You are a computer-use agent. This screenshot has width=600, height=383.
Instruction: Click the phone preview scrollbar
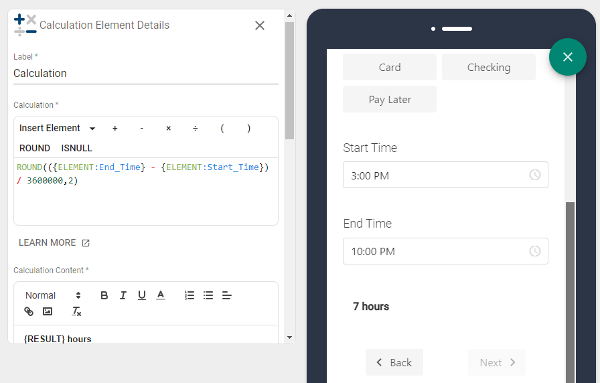tap(570, 293)
